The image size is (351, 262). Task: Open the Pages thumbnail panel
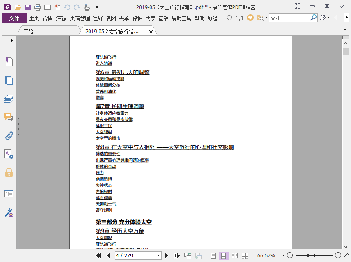[9, 80]
